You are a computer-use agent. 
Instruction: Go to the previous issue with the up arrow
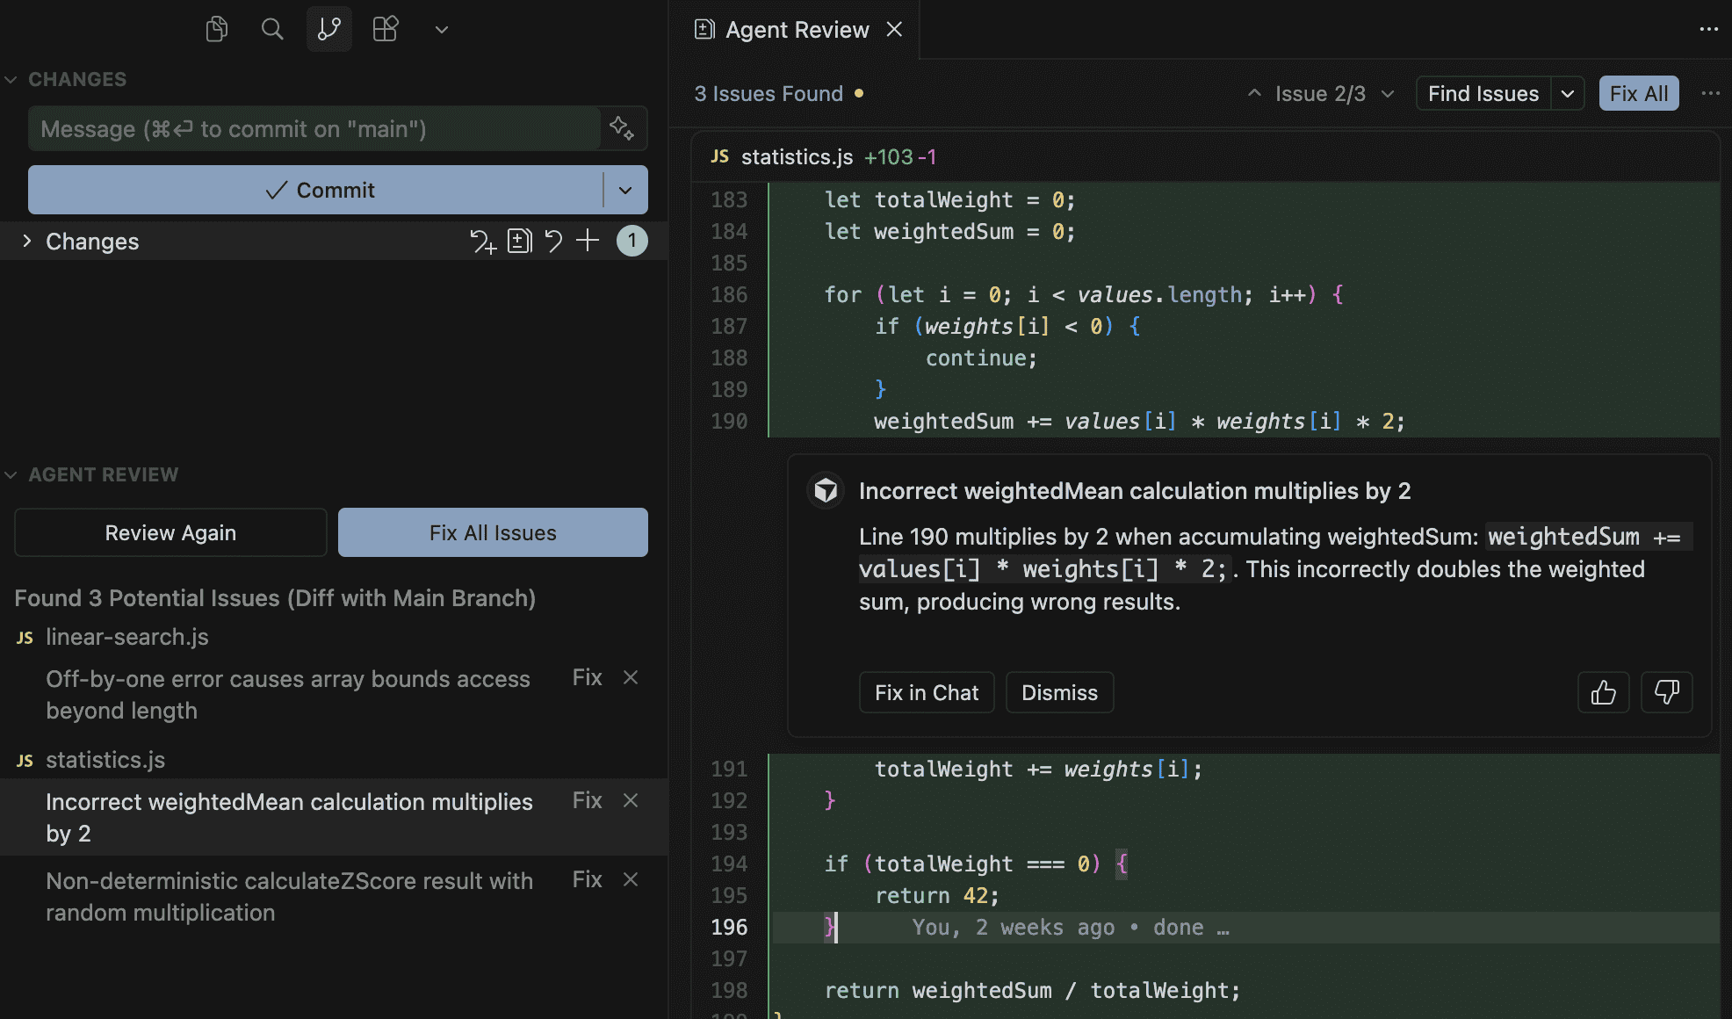click(1254, 93)
